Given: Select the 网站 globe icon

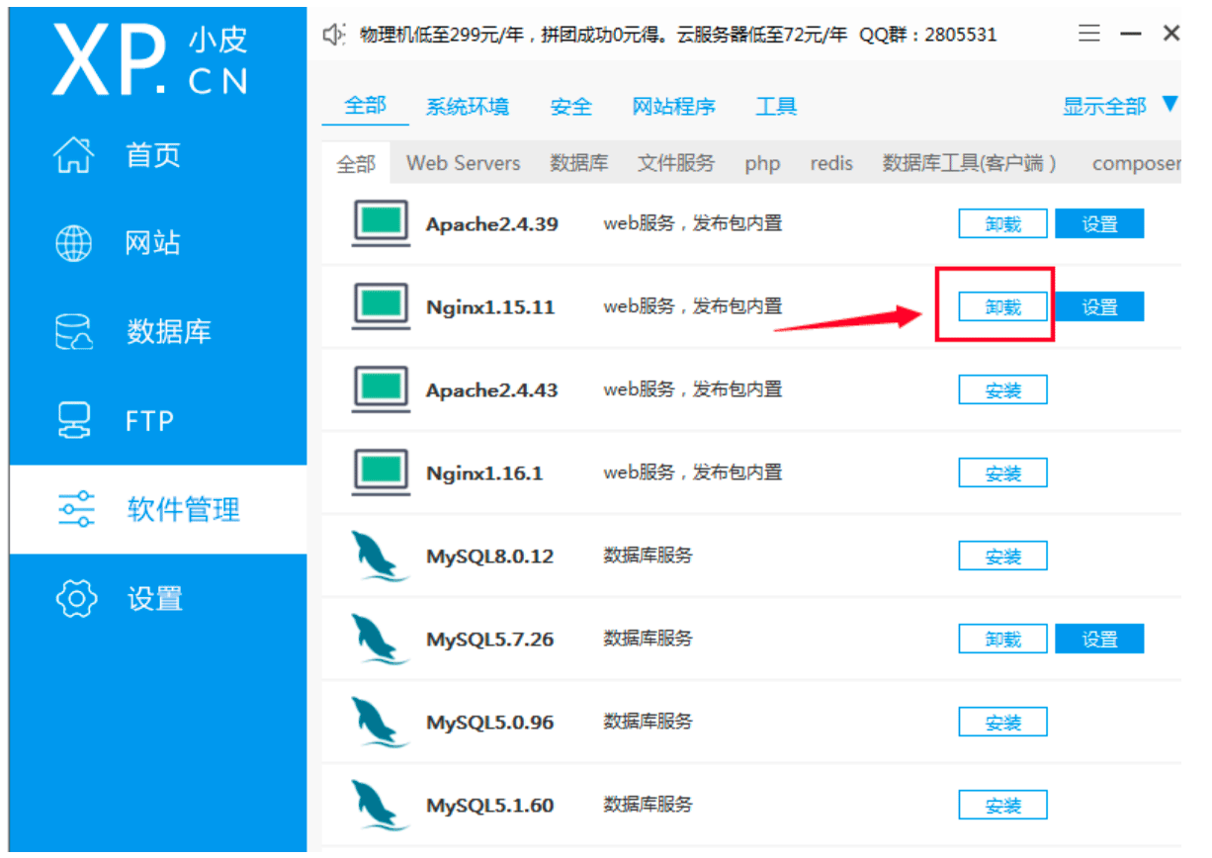Looking at the screenshot, I should 75,243.
